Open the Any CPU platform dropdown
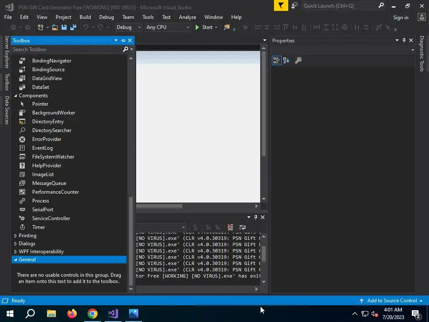Image resolution: width=429 pixels, height=322 pixels. point(168,27)
